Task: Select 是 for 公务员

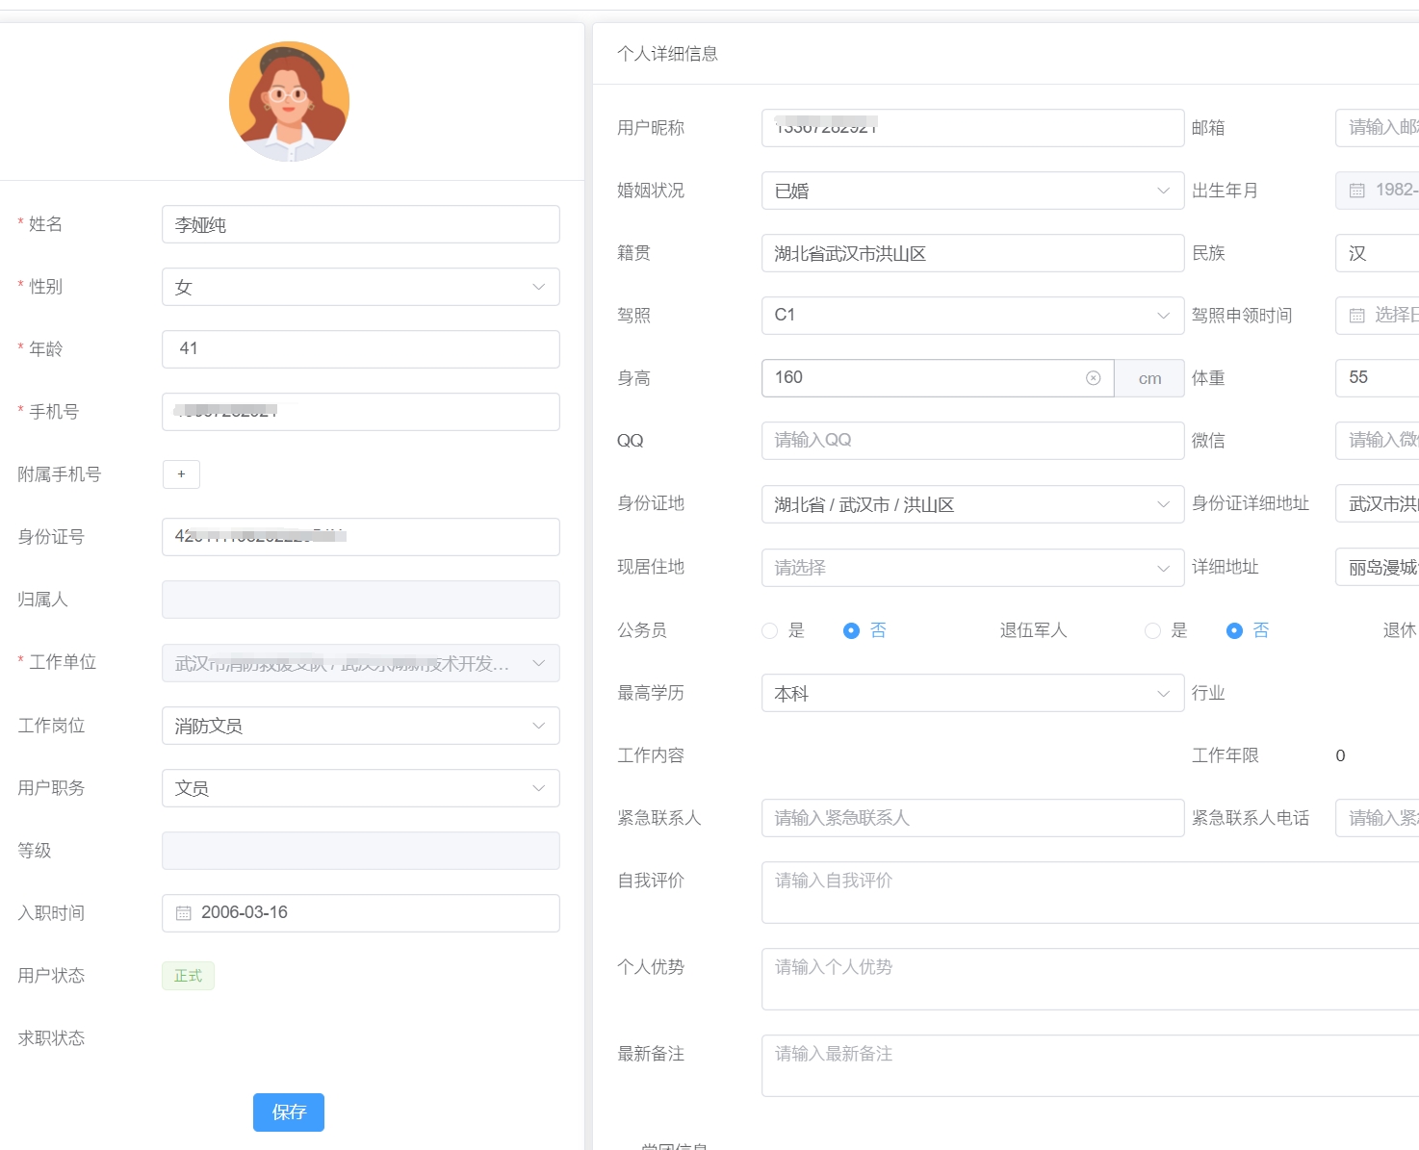Action: 769,630
